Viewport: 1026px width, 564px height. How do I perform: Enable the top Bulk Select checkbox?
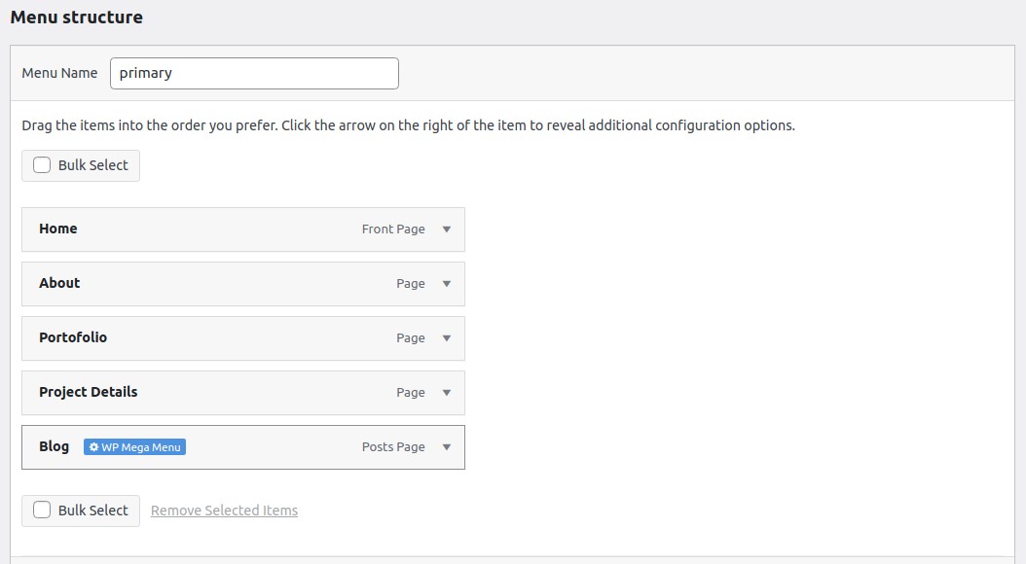coord(42,165)
